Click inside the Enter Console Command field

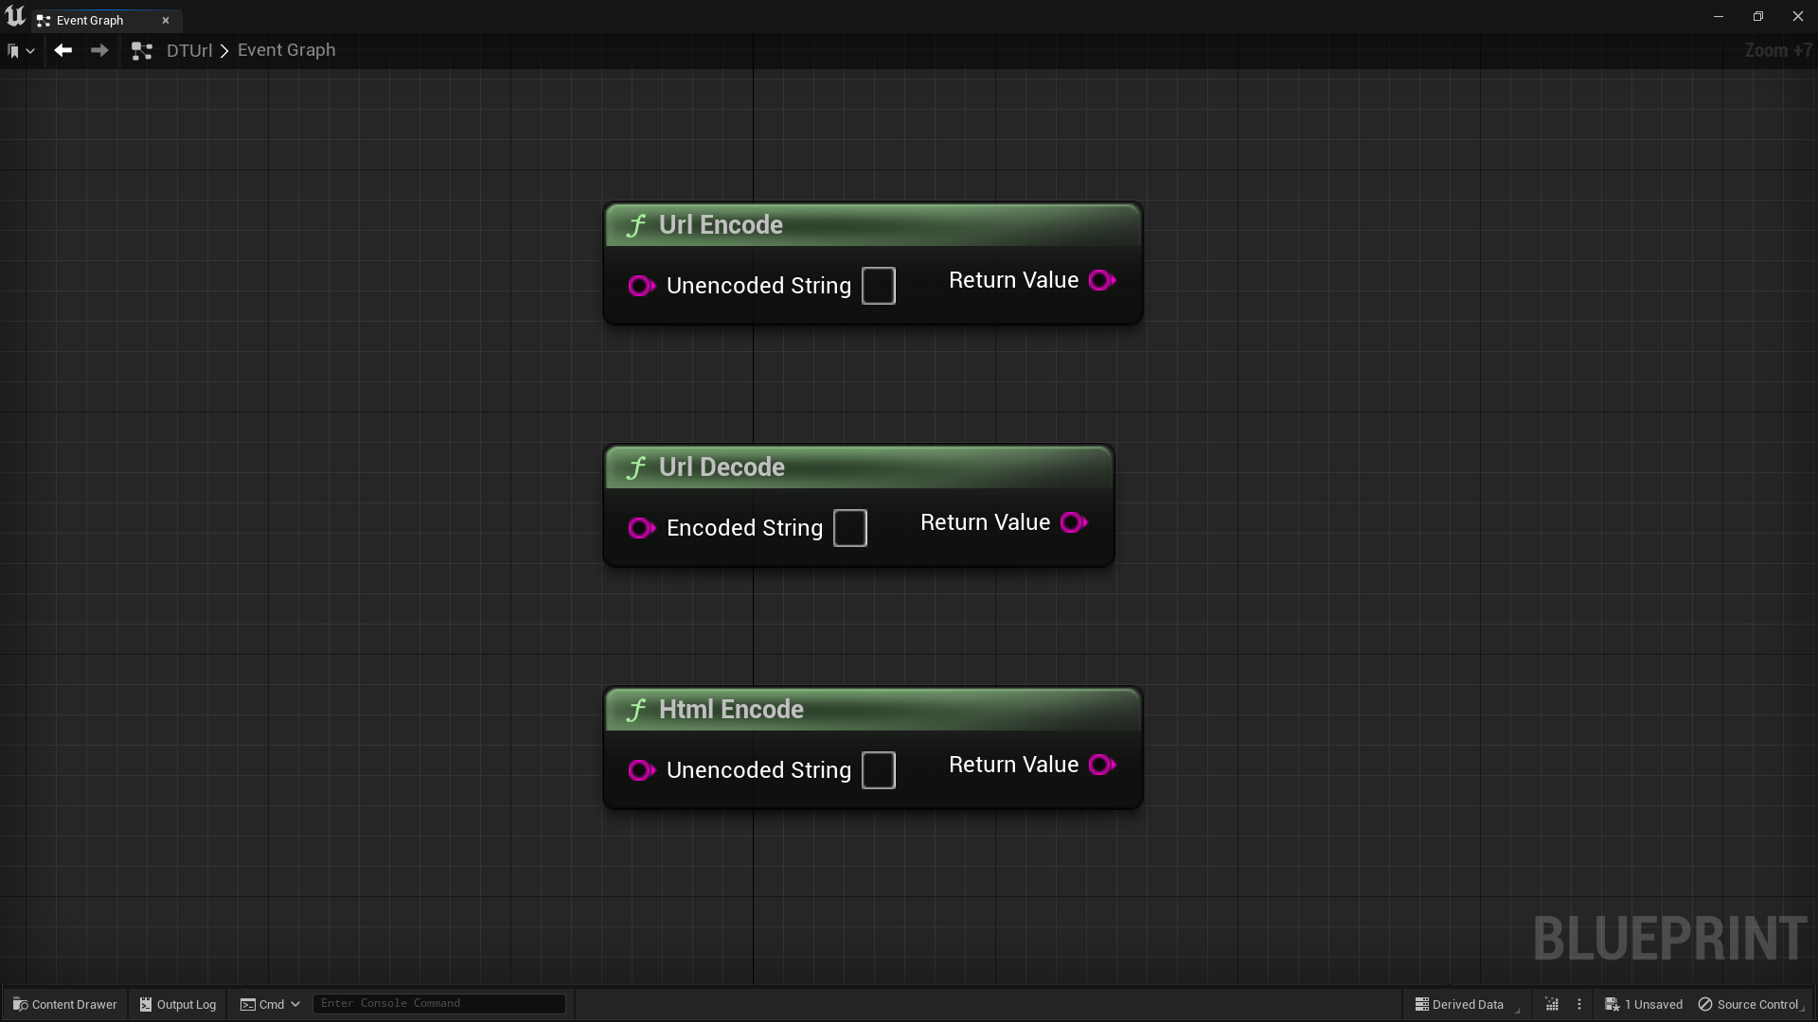tap(438, 1003)
